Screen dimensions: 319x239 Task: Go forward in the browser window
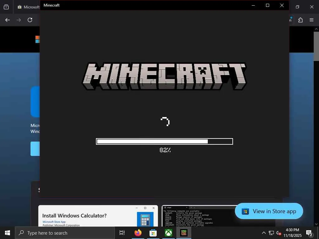(x=19, y=20)
